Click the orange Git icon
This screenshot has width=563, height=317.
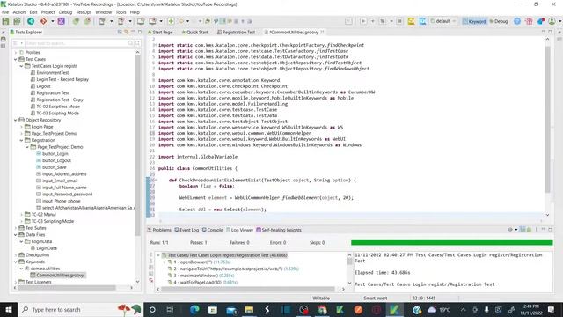tap(43, 21)
